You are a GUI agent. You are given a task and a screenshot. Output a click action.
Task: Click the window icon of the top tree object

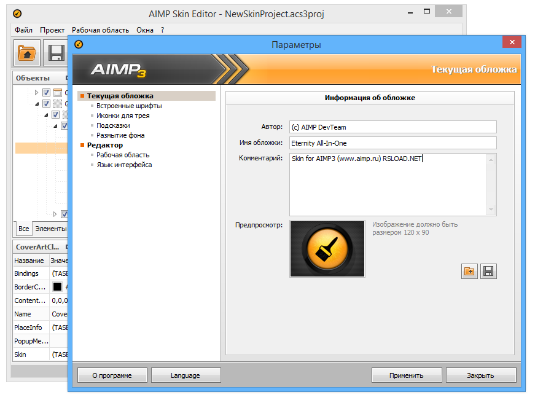pyautogui.click(x=58, y=93)
